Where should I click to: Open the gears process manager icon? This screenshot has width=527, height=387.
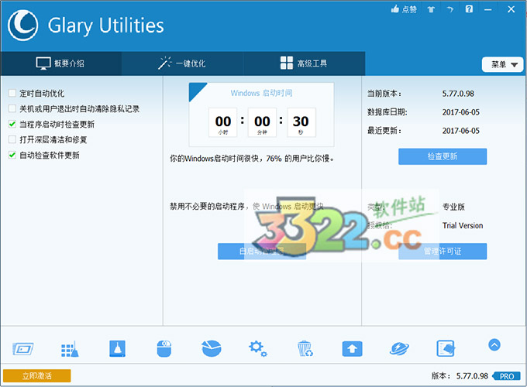click(x=258, y=349)
